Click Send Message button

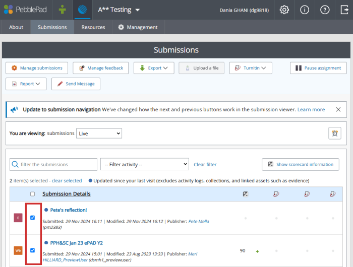[76, 84]
